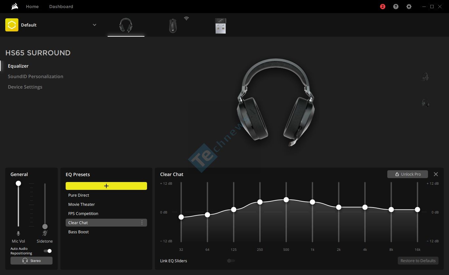Viewport: 449px width, 275px height.
Task: Click the 500 Hz EQ slider handle
Action: pos(286,200)
